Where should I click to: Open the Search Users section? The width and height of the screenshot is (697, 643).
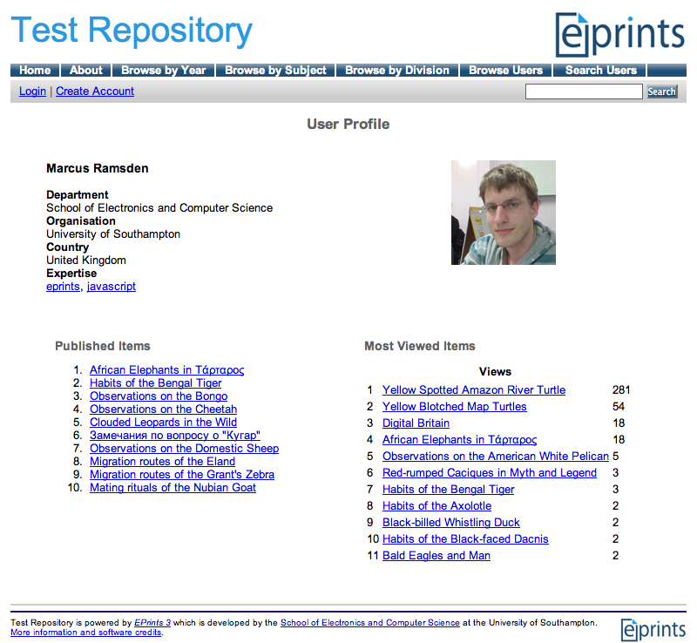[x=600, y=70]
